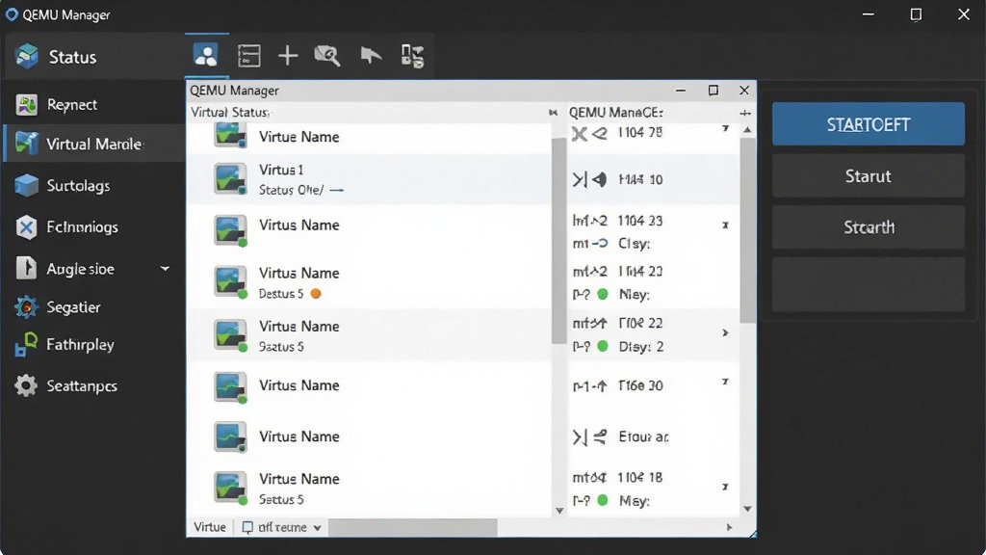
Task: Click the horizontal scrollbar right arrow
Action: [x=729, y=527]
